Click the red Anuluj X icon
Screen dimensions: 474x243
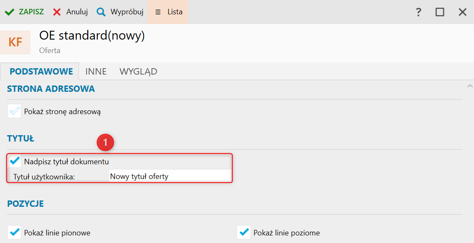pyautogui.click(x=57, y=12)
